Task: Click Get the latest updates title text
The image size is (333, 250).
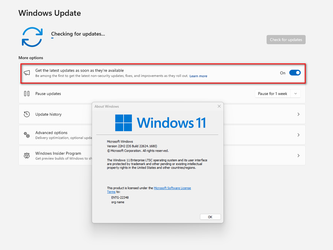Action: point(79,70)
